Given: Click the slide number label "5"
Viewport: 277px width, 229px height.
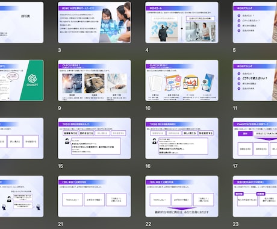Looking at the screenshot, I should 234,50.
